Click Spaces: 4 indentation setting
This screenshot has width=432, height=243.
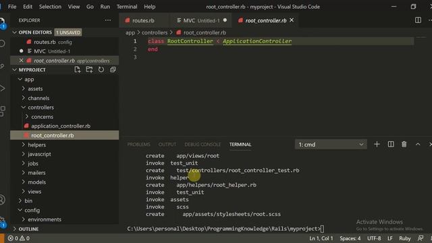(x=350, y=238)
